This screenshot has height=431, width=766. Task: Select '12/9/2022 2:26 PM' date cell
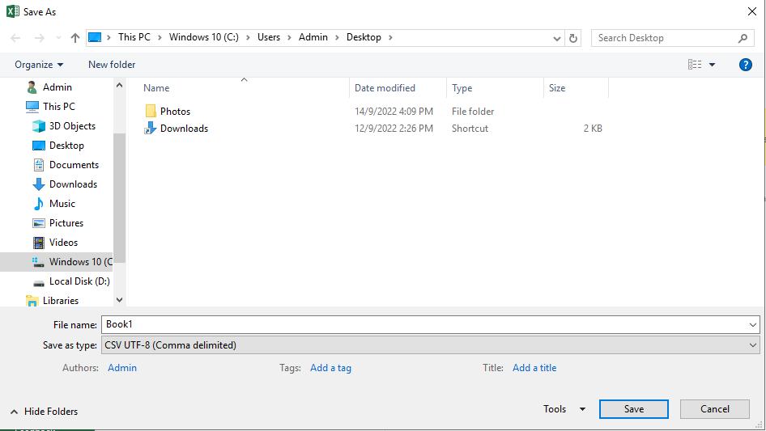coord(394,129)
